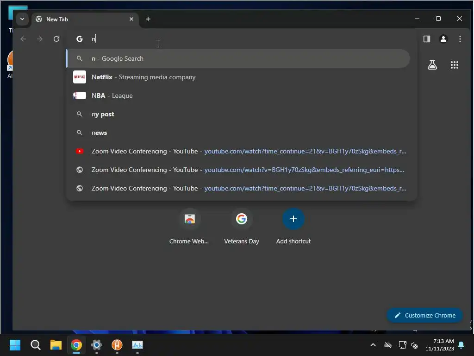Viewport: 474px width, 356px height.
Task: Click the muted volume tray icon
Action: click(x=414, y=345)
